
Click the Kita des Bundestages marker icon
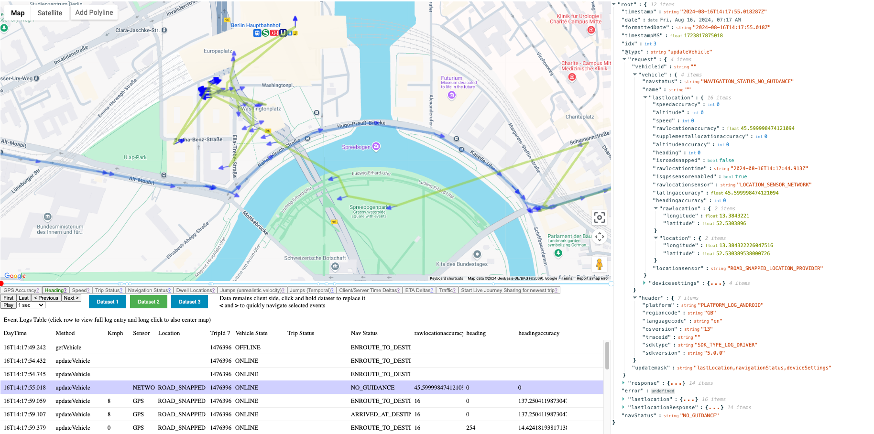[477, 254]
